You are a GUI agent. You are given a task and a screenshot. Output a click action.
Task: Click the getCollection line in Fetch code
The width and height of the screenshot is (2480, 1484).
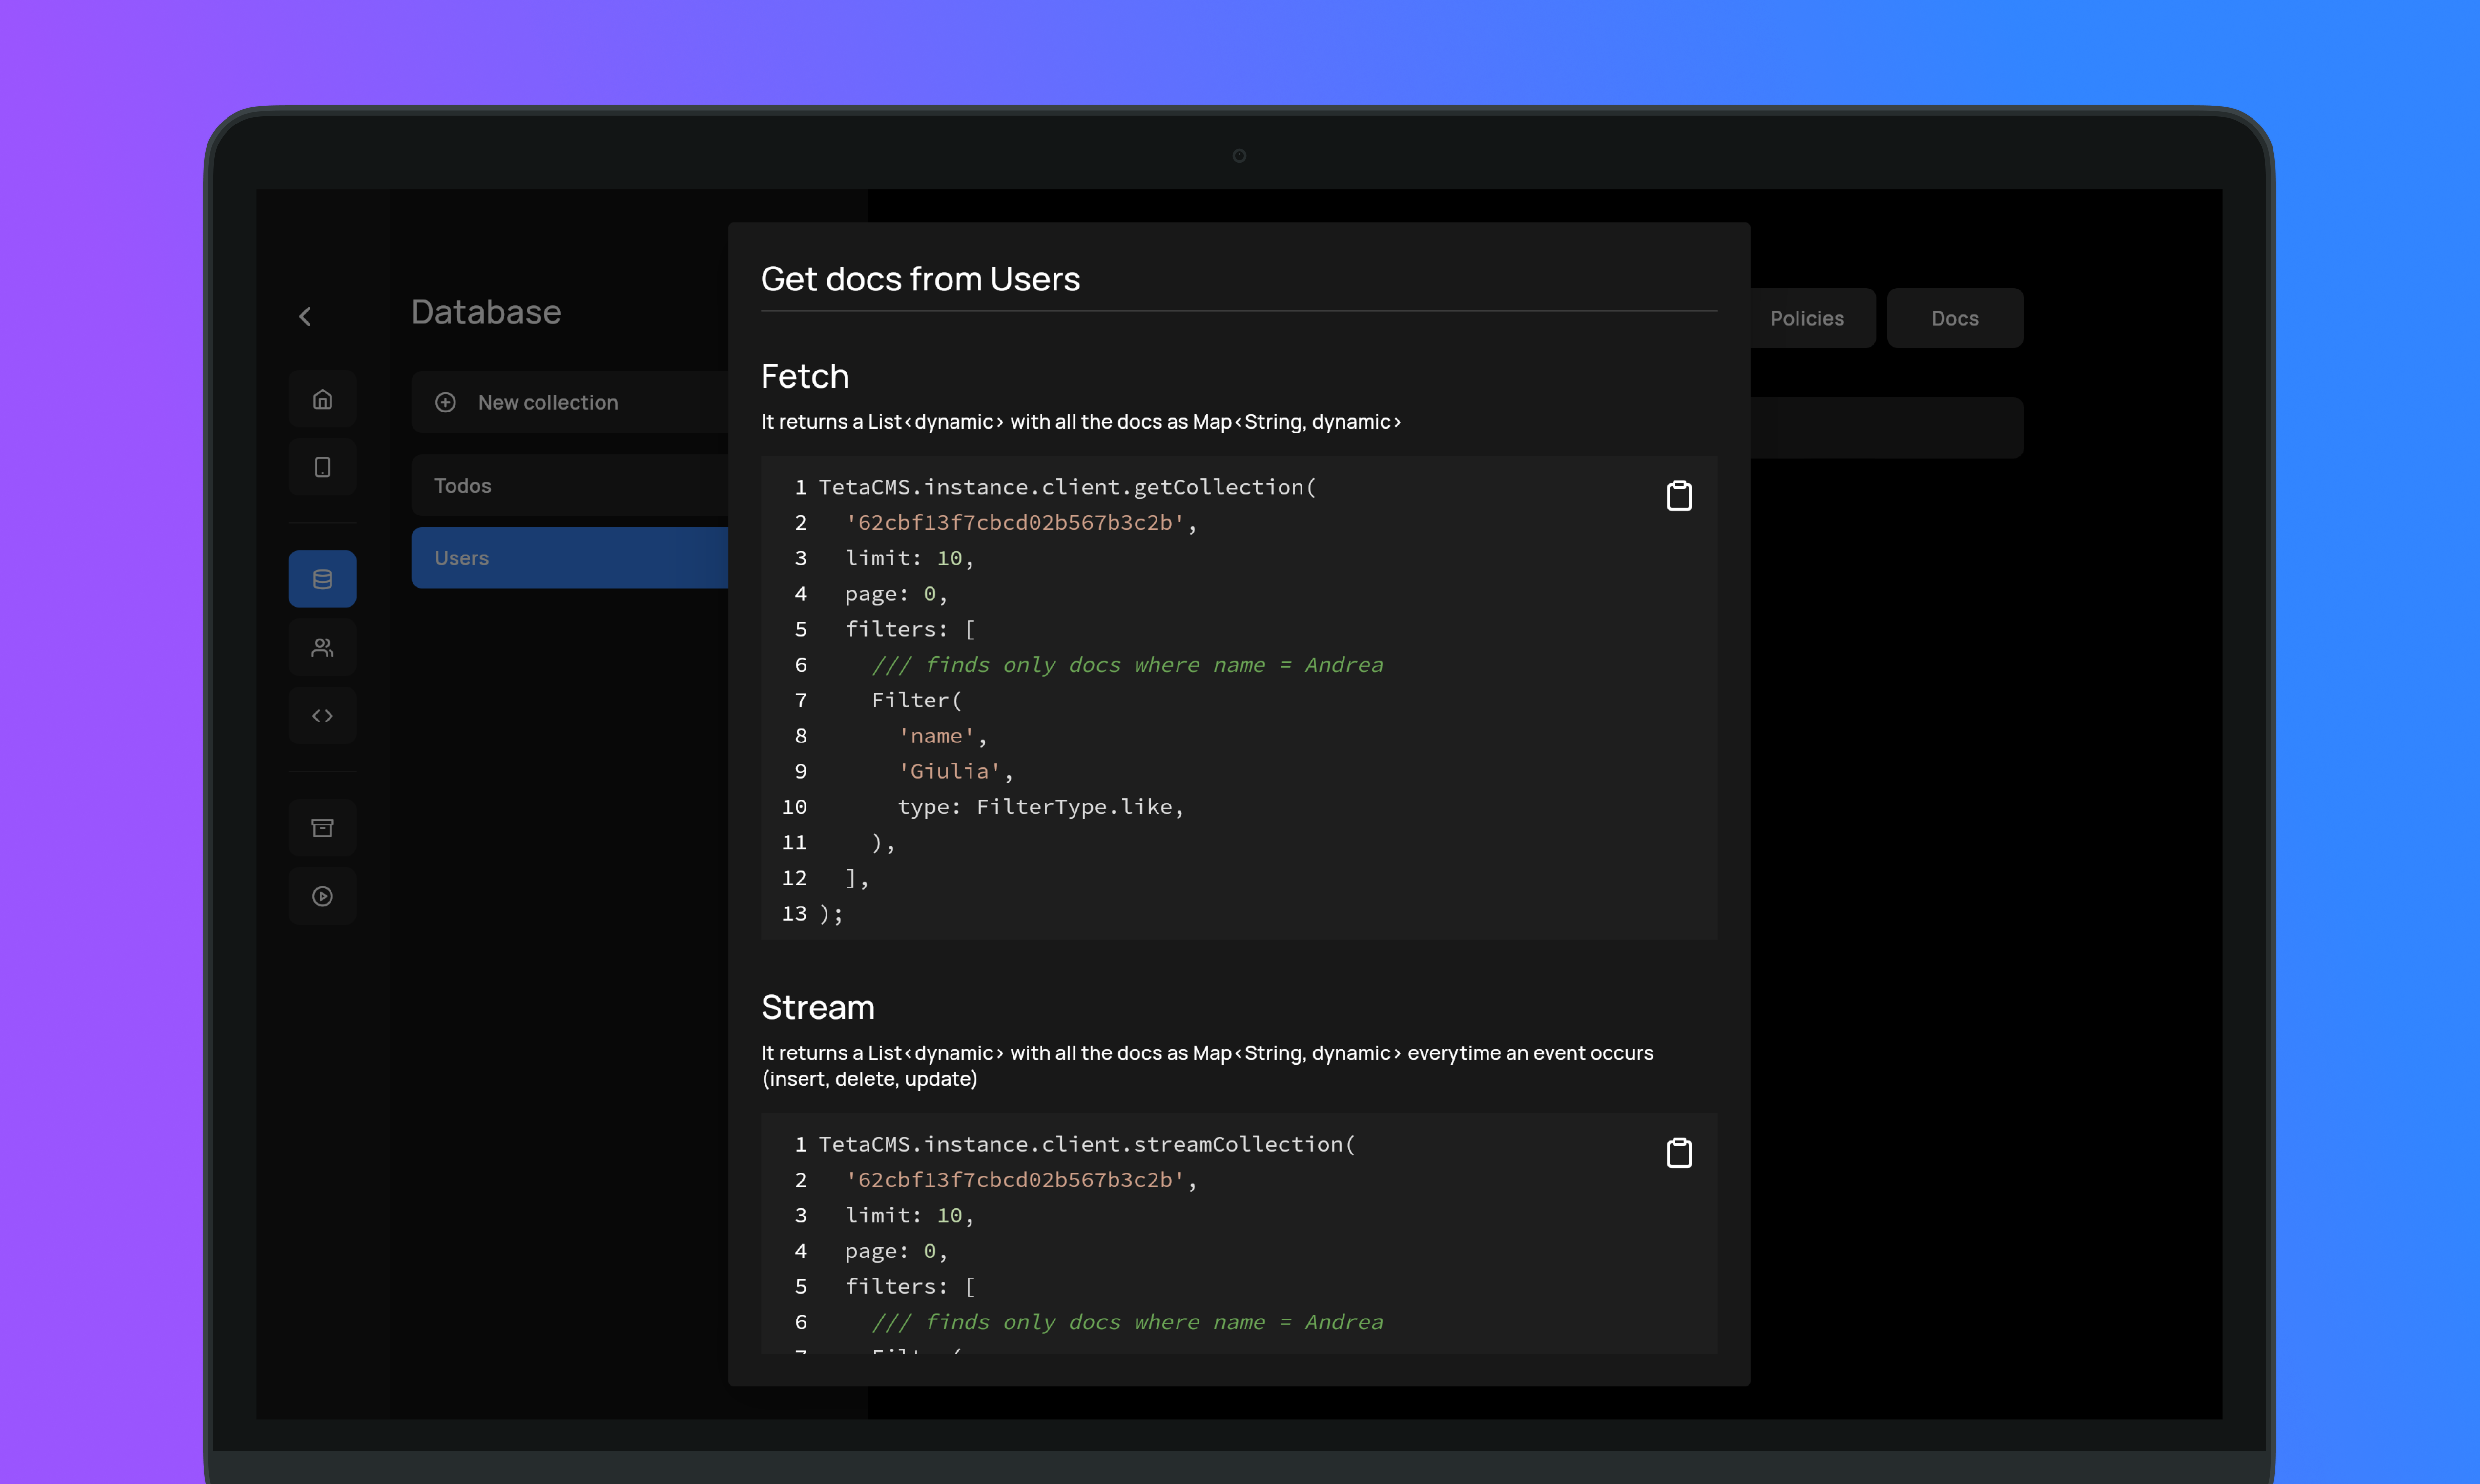[x=1067, y=487]
